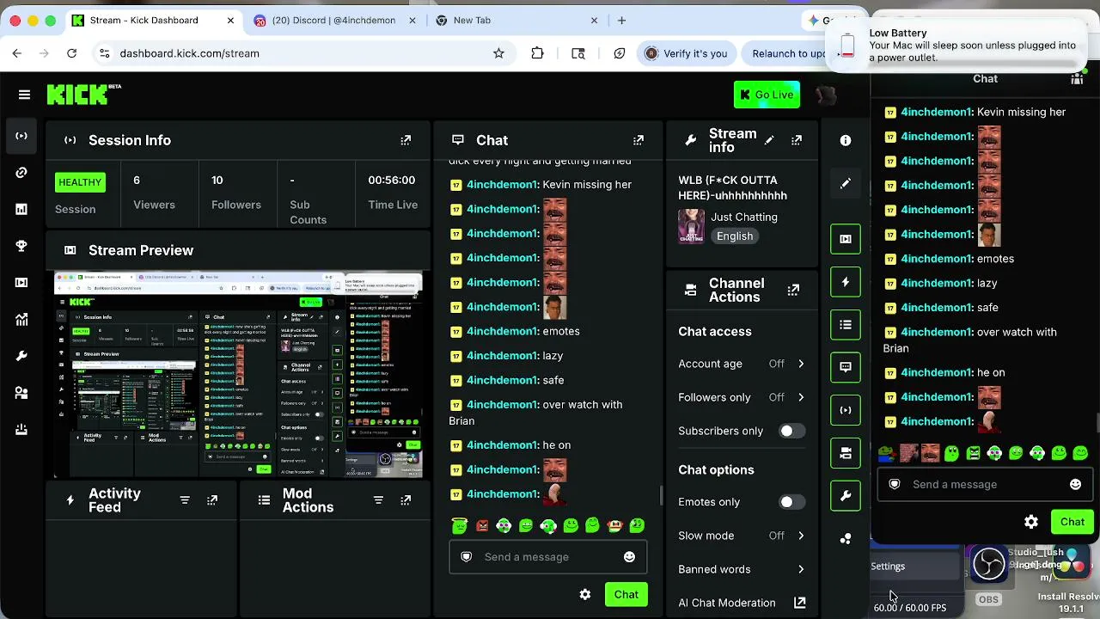Click the popout chat Send a message field
Viewport: 1100px width, 619px height.
coord(985,485)
